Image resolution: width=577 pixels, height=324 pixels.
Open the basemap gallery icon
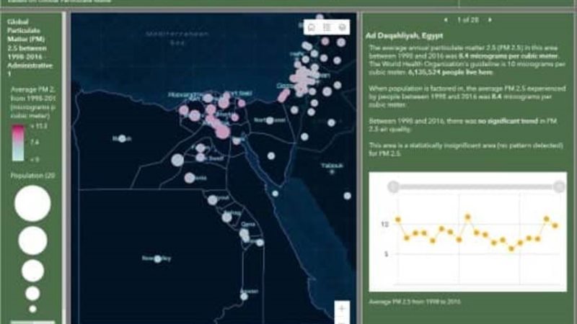(342, 27)
